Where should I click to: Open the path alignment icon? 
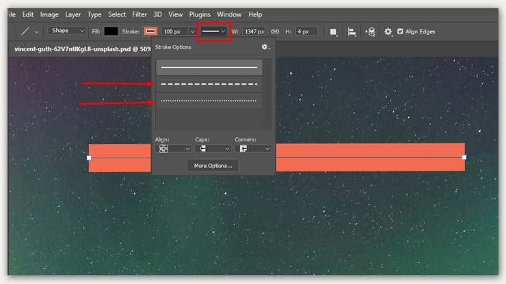(x=351, y=31)
